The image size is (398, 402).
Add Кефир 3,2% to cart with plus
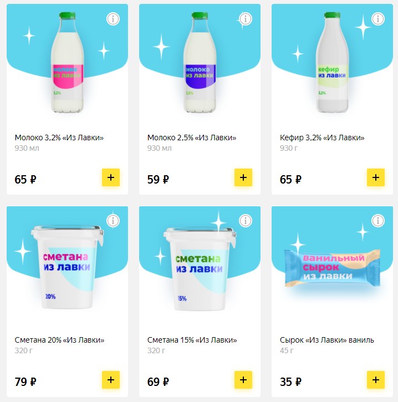pos(376,177)
